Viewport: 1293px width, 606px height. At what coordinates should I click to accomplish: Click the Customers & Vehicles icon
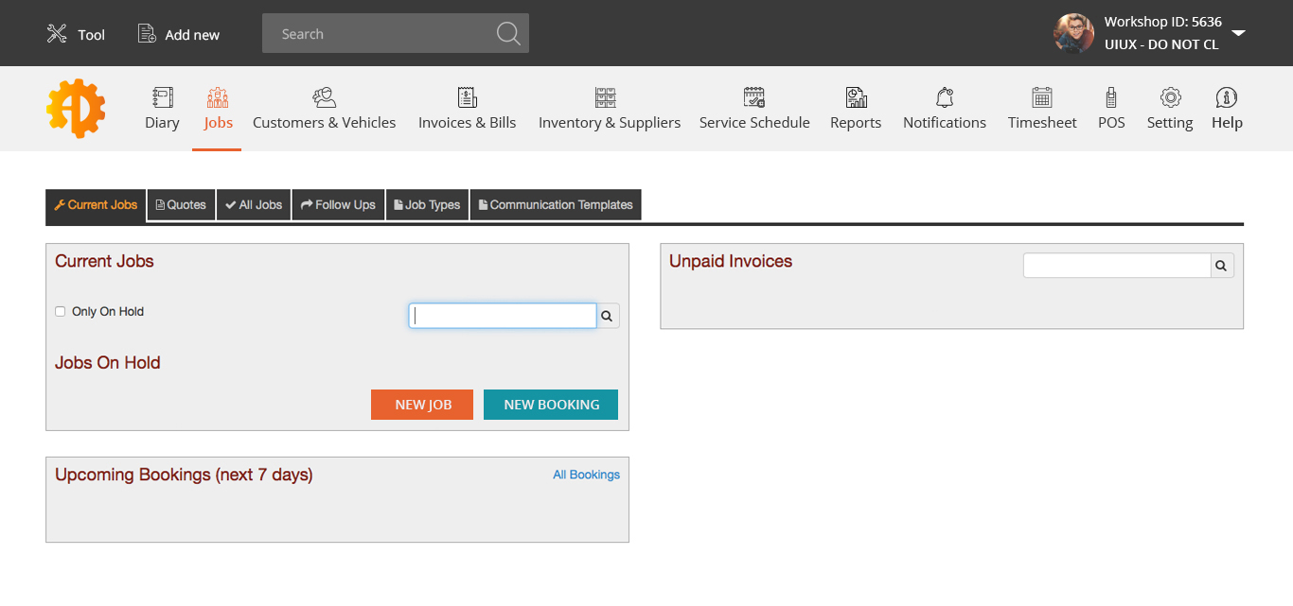(324, 97)
